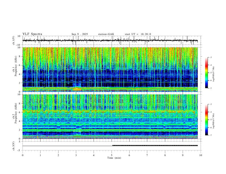The height and width of the screenshot is (174, 226).
Task: Click the "ch.1(V)" waveform axis label
Action: point(14,40)
